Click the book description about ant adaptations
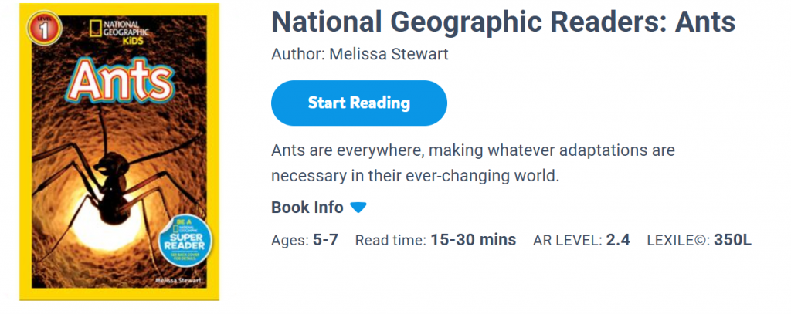 coord(473,162)
